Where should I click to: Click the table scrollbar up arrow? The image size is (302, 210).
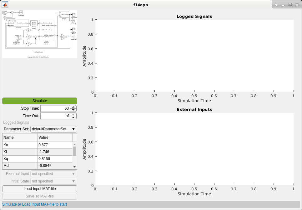coord(74,144)
